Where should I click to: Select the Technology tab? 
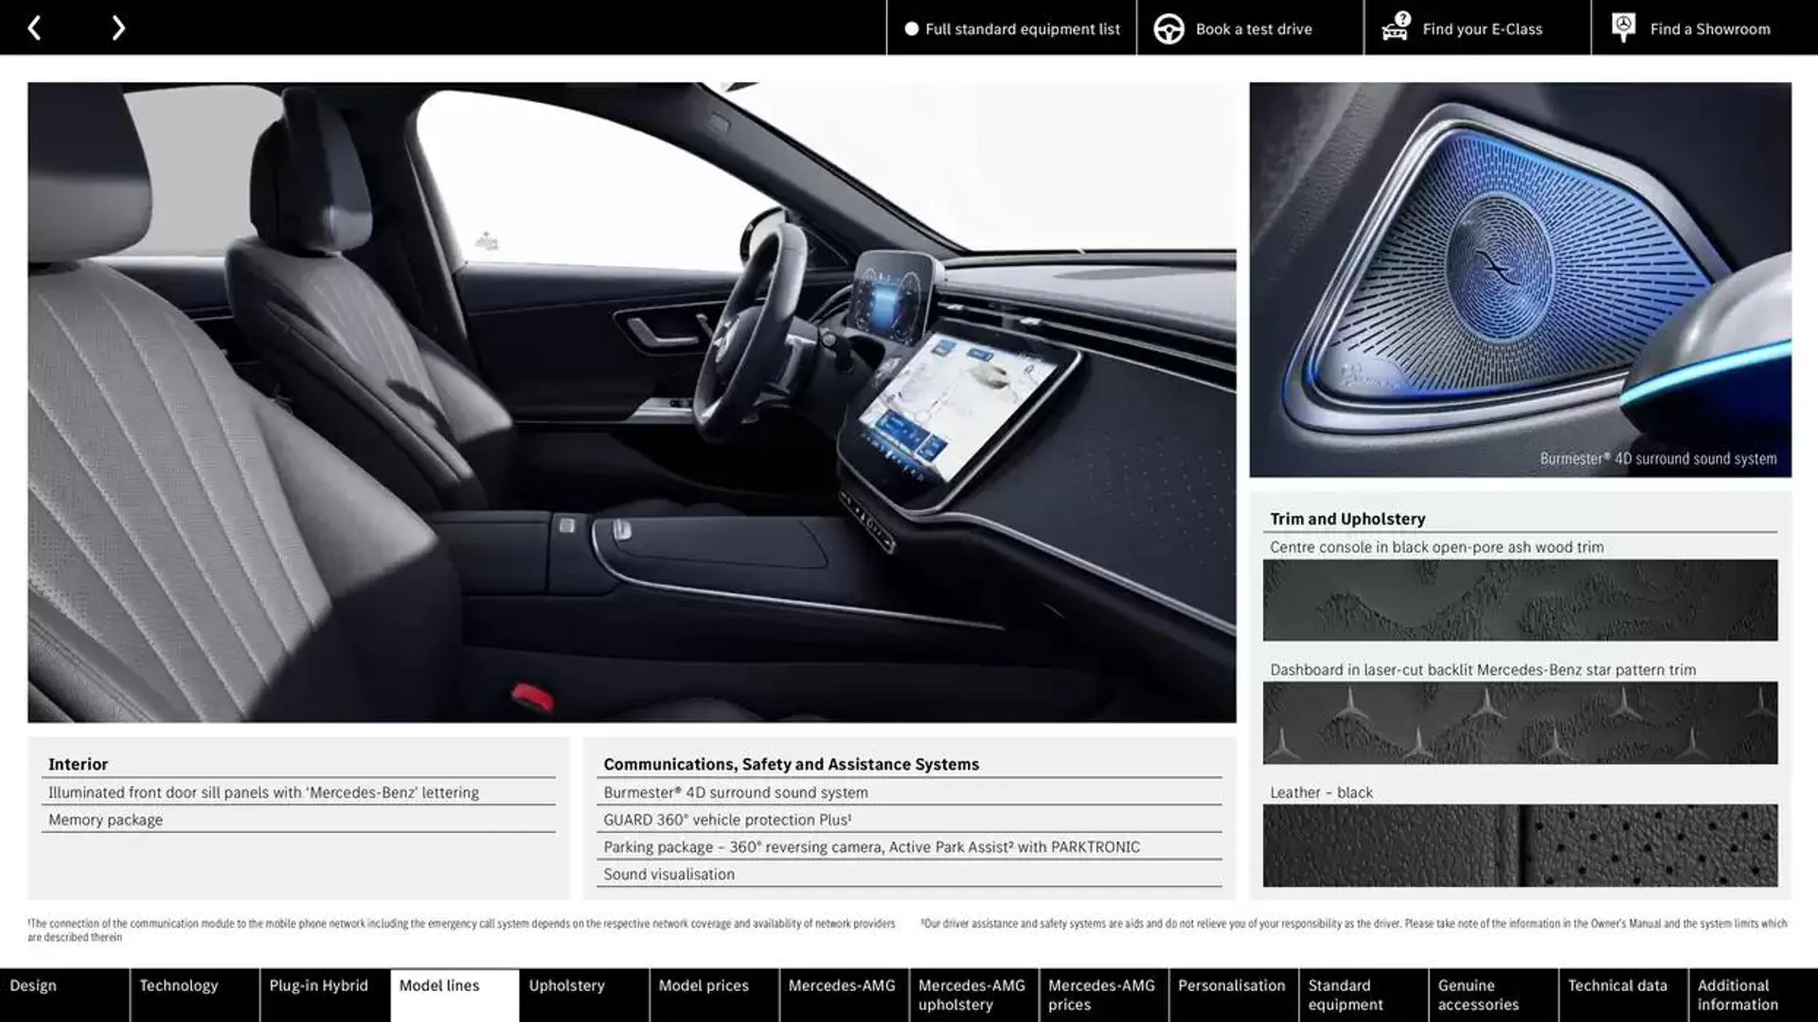177,986
